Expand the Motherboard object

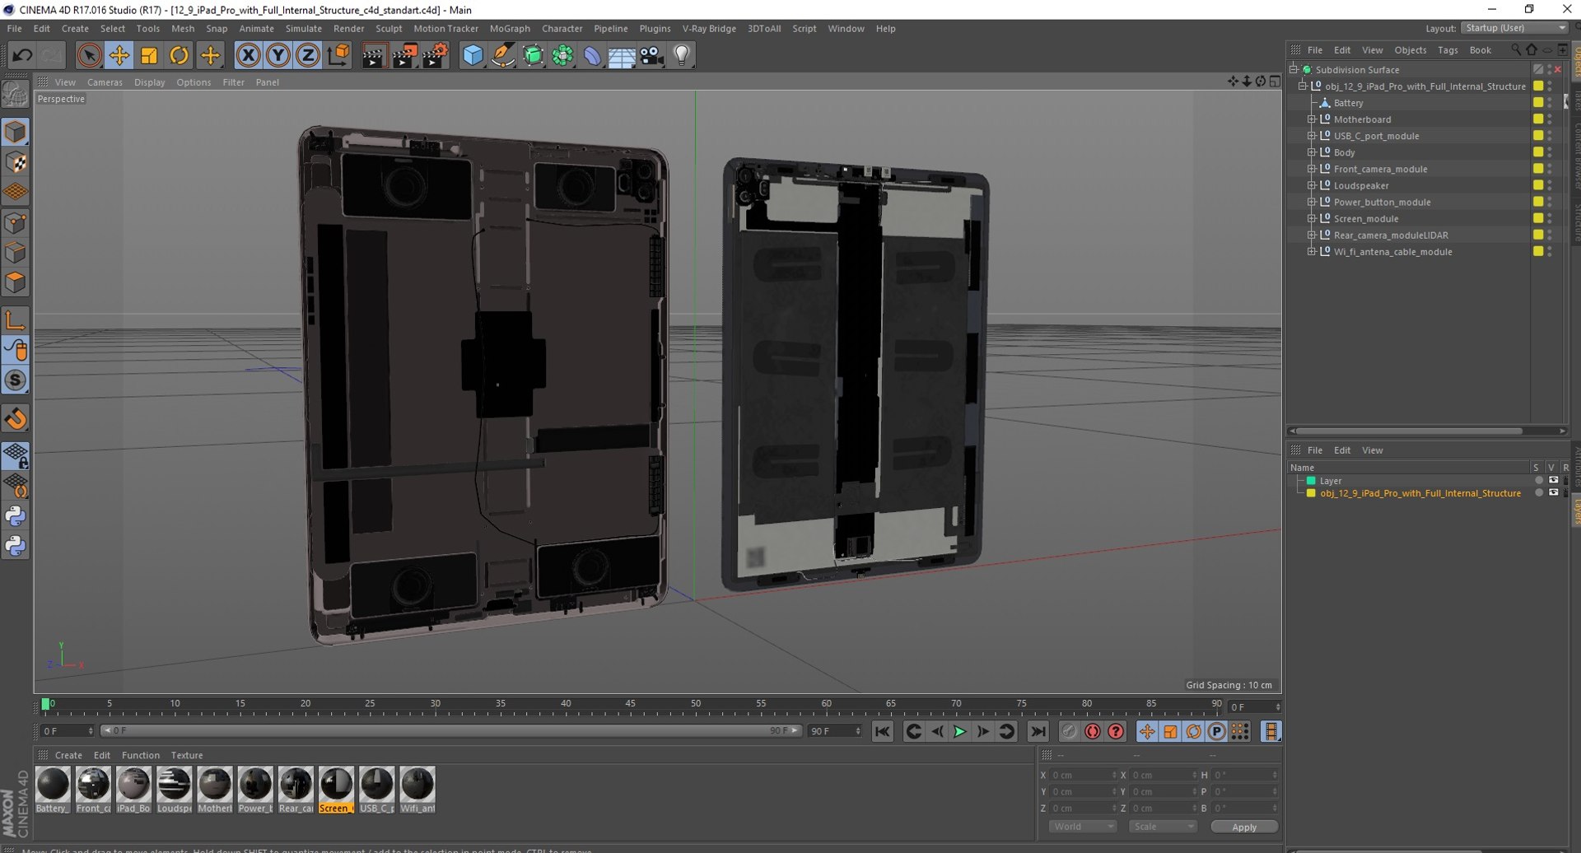coord(1312,119)
